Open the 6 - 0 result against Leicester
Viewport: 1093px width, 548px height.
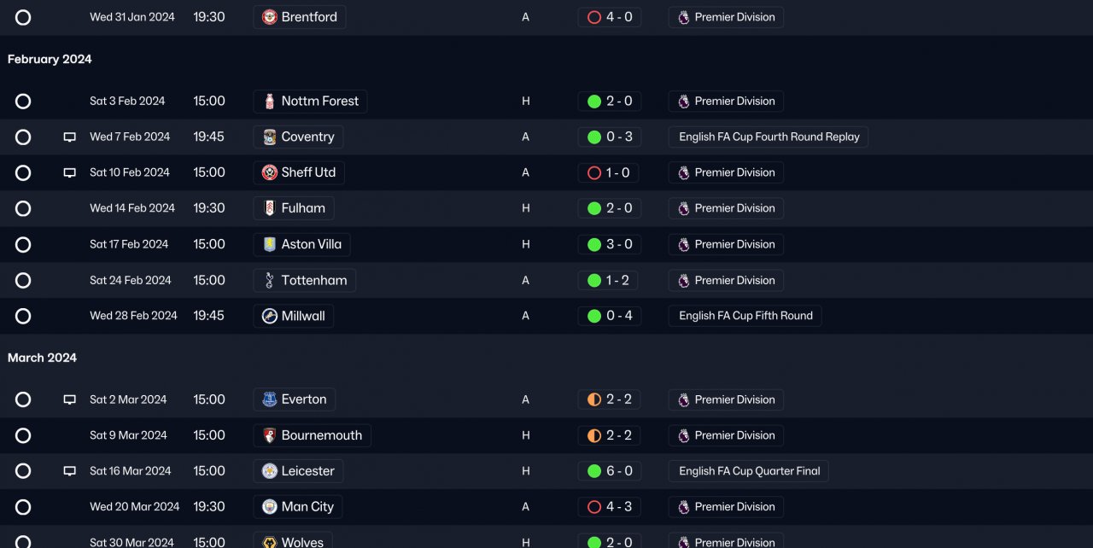tap(618, 471)
